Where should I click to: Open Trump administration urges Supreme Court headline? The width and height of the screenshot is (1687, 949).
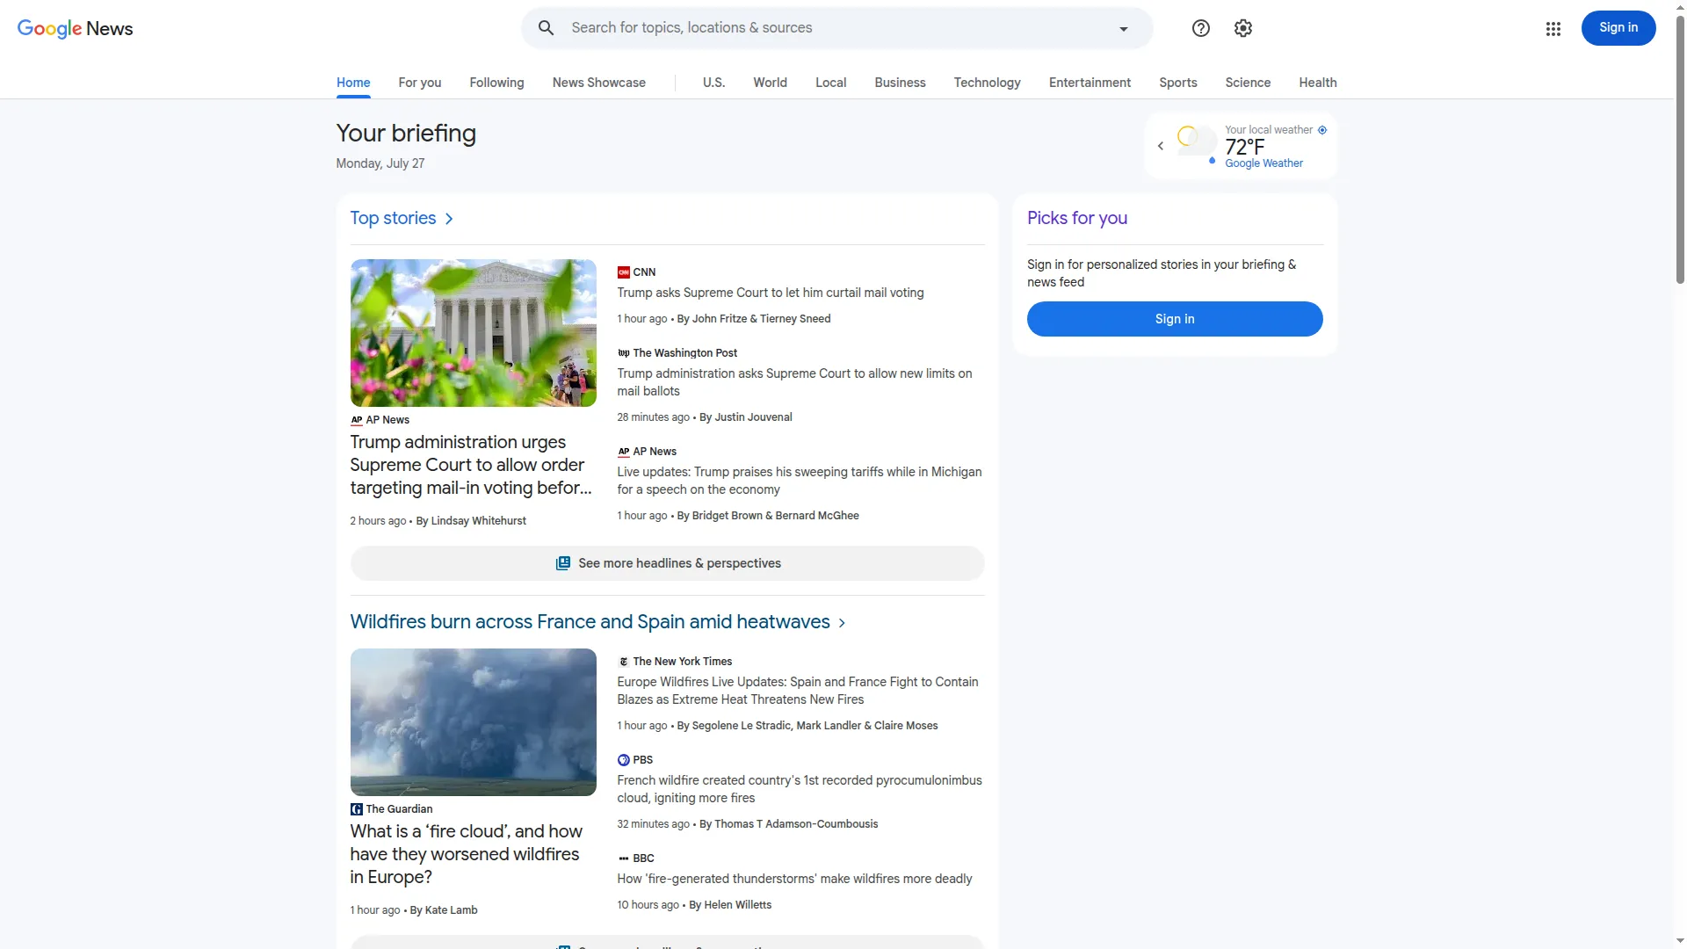pos(470,465)
